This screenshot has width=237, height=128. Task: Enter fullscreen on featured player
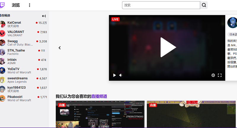coord(220,75)
